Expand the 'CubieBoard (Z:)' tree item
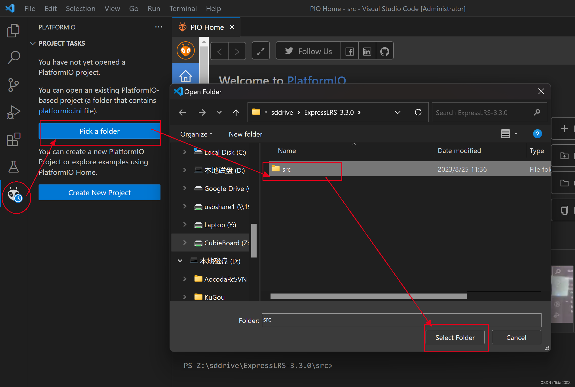Image resolution: width=575 pixels, height=387 pixels. pos(183,243)
